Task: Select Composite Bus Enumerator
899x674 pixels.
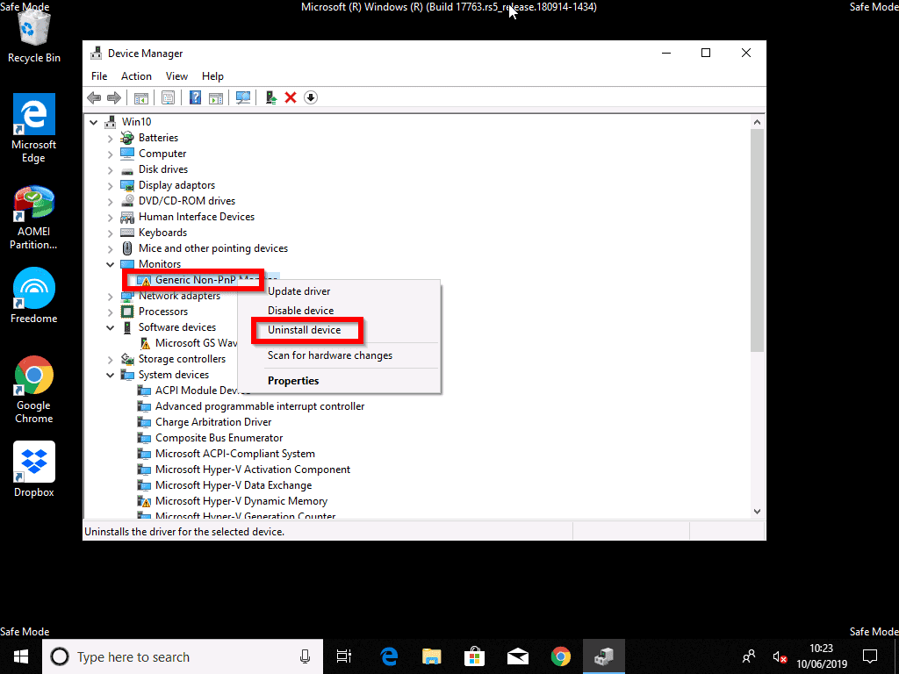Action: point(219,438)
